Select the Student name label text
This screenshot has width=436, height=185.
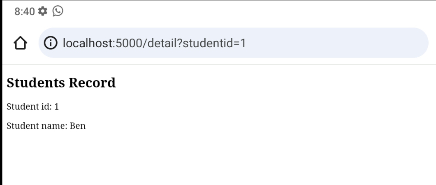pyautogui.click(x=37, y=126)
